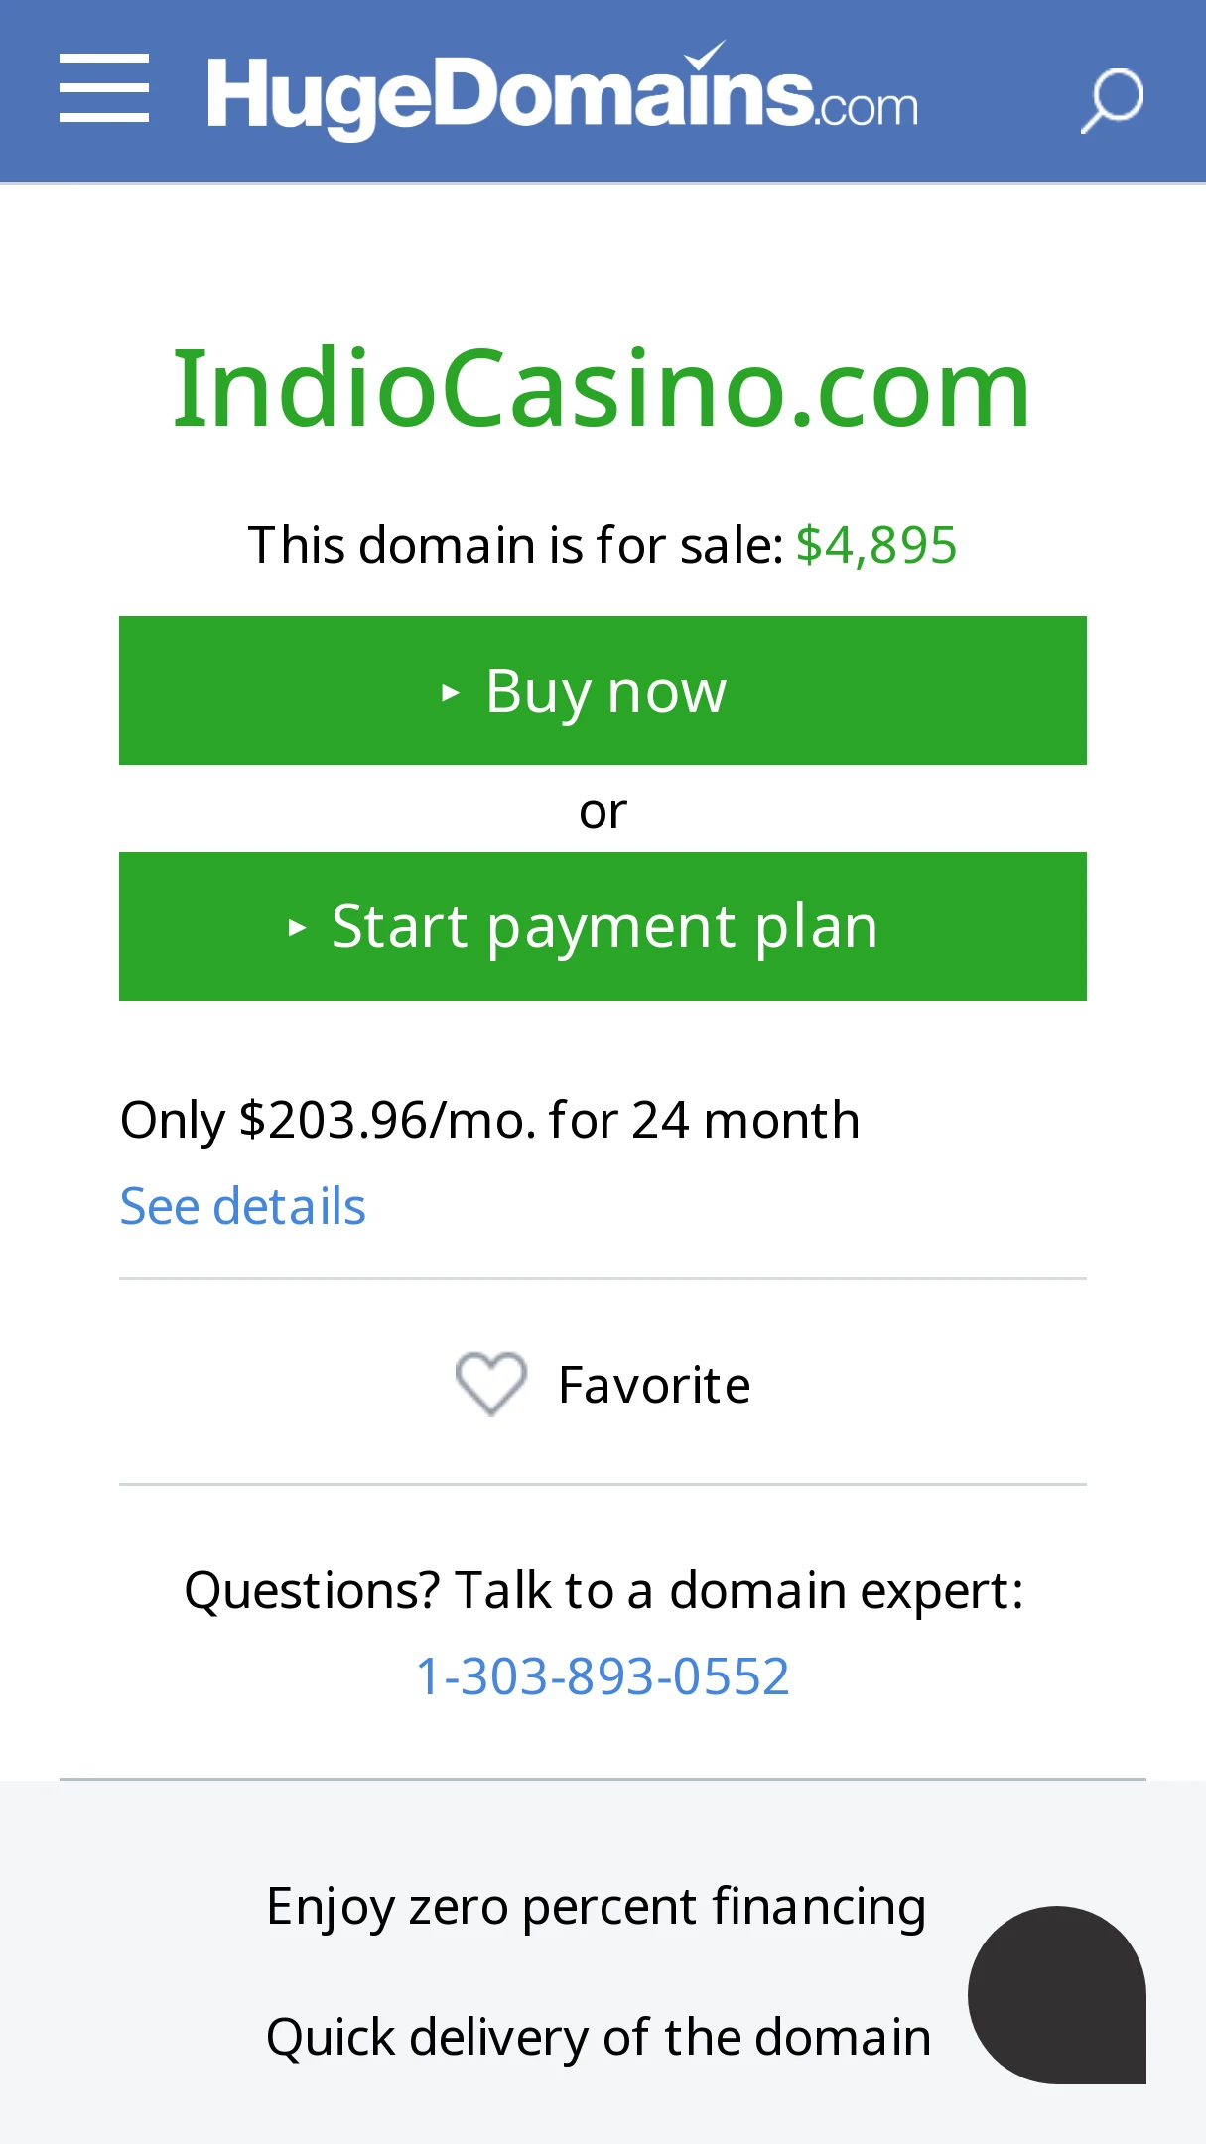Screen dimensions: 1206x2144
Task: Click the Buy now button
Action: pyautogui.click(x=603, y=691)
